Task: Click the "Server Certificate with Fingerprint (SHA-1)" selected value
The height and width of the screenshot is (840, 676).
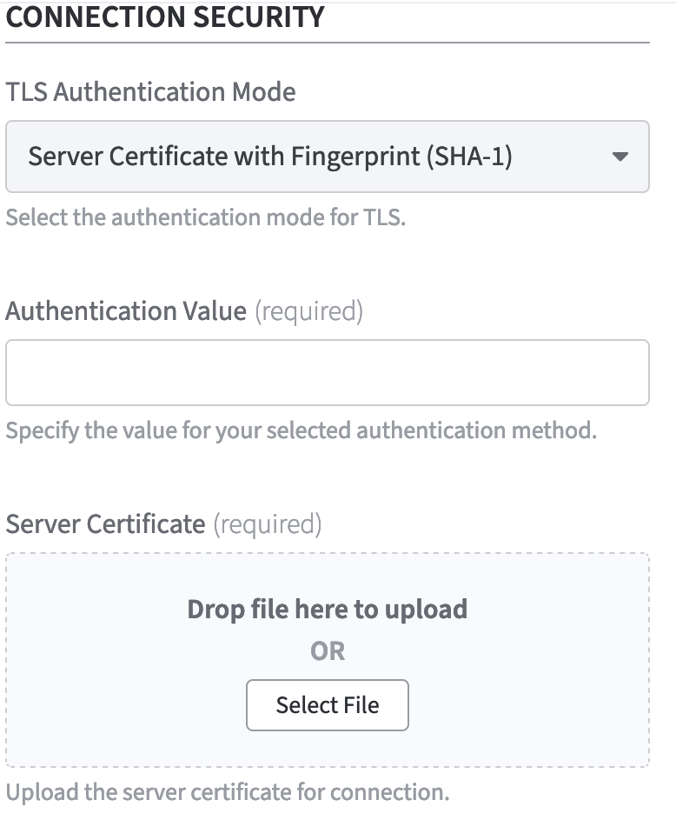Action: coord(270,157)
